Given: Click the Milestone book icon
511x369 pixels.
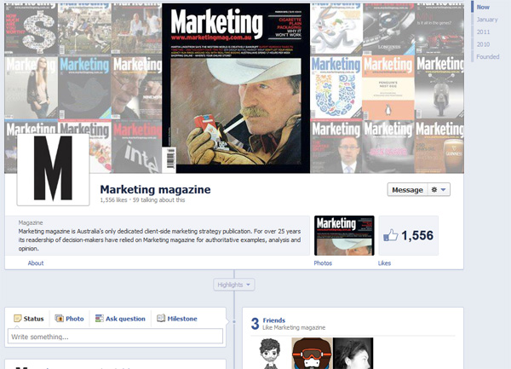Looking at the screenshot, I should (161, 318).
